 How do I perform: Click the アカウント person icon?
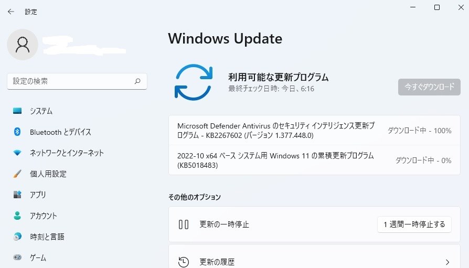point(17,216)
